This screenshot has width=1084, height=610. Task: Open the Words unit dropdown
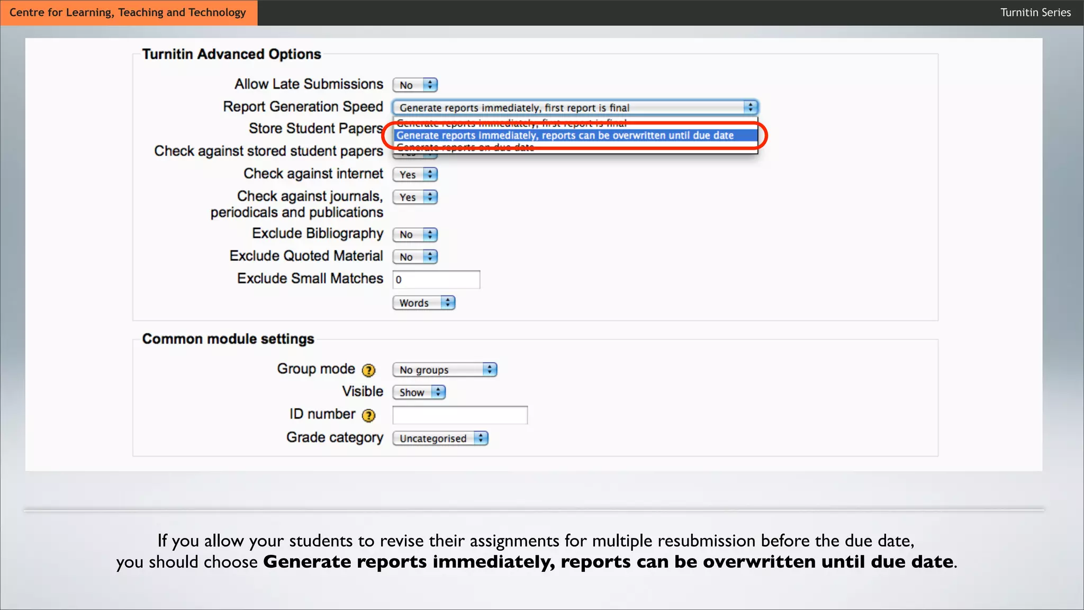423,303
